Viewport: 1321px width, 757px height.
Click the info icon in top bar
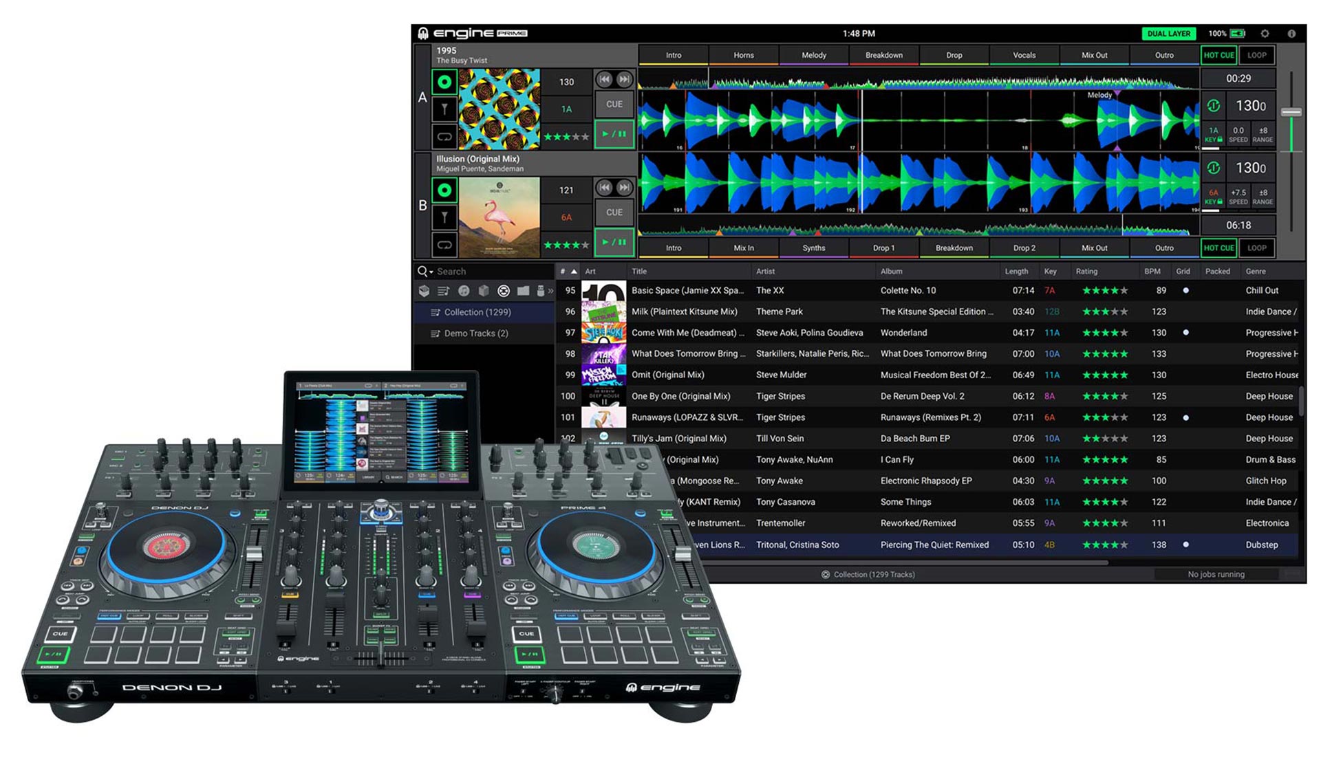(1291, 33)
